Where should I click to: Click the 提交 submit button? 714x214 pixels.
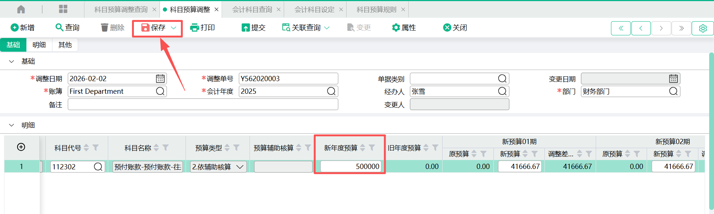click(253, 28)
